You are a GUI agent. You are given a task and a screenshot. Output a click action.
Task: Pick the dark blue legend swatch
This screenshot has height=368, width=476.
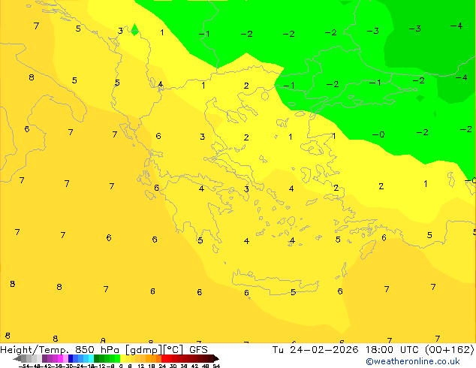[x=71, y=358]
